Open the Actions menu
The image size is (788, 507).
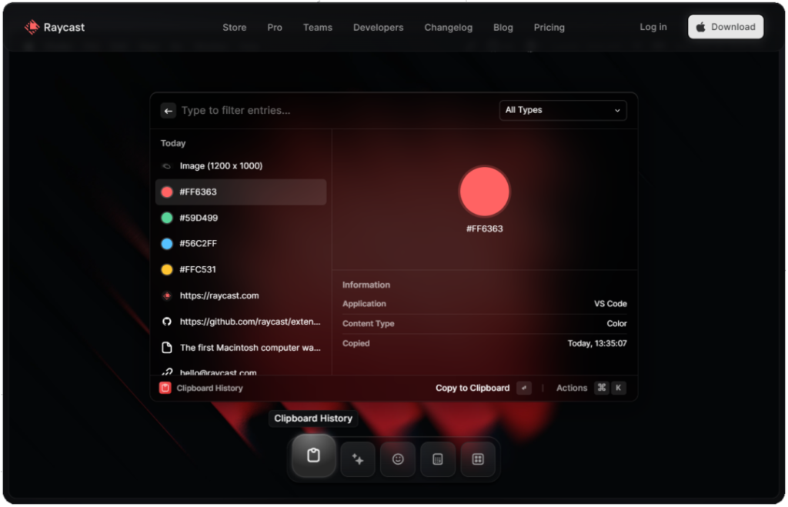pyautogui.click(x=572, y=388)
